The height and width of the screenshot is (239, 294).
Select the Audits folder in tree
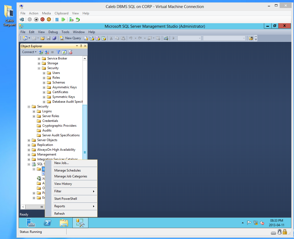pyautogui.click(x=47, y=130)
